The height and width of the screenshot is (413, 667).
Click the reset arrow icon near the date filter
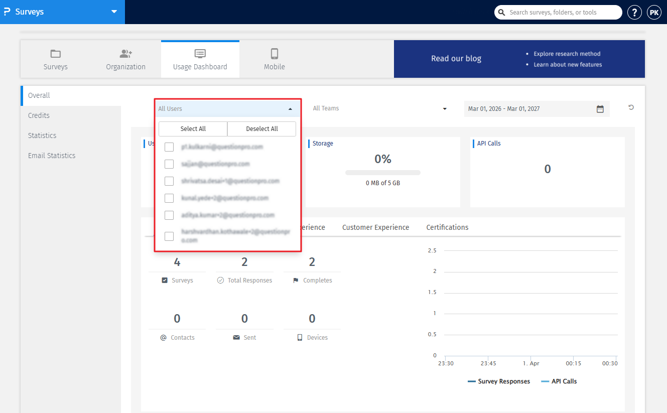[x=631, y=107]
